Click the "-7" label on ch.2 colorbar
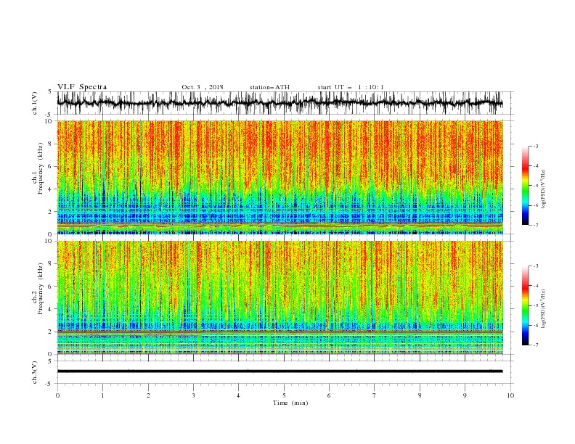Image resolution: width=575 pixels, height=444 pixels. click(x=535, y=345)
